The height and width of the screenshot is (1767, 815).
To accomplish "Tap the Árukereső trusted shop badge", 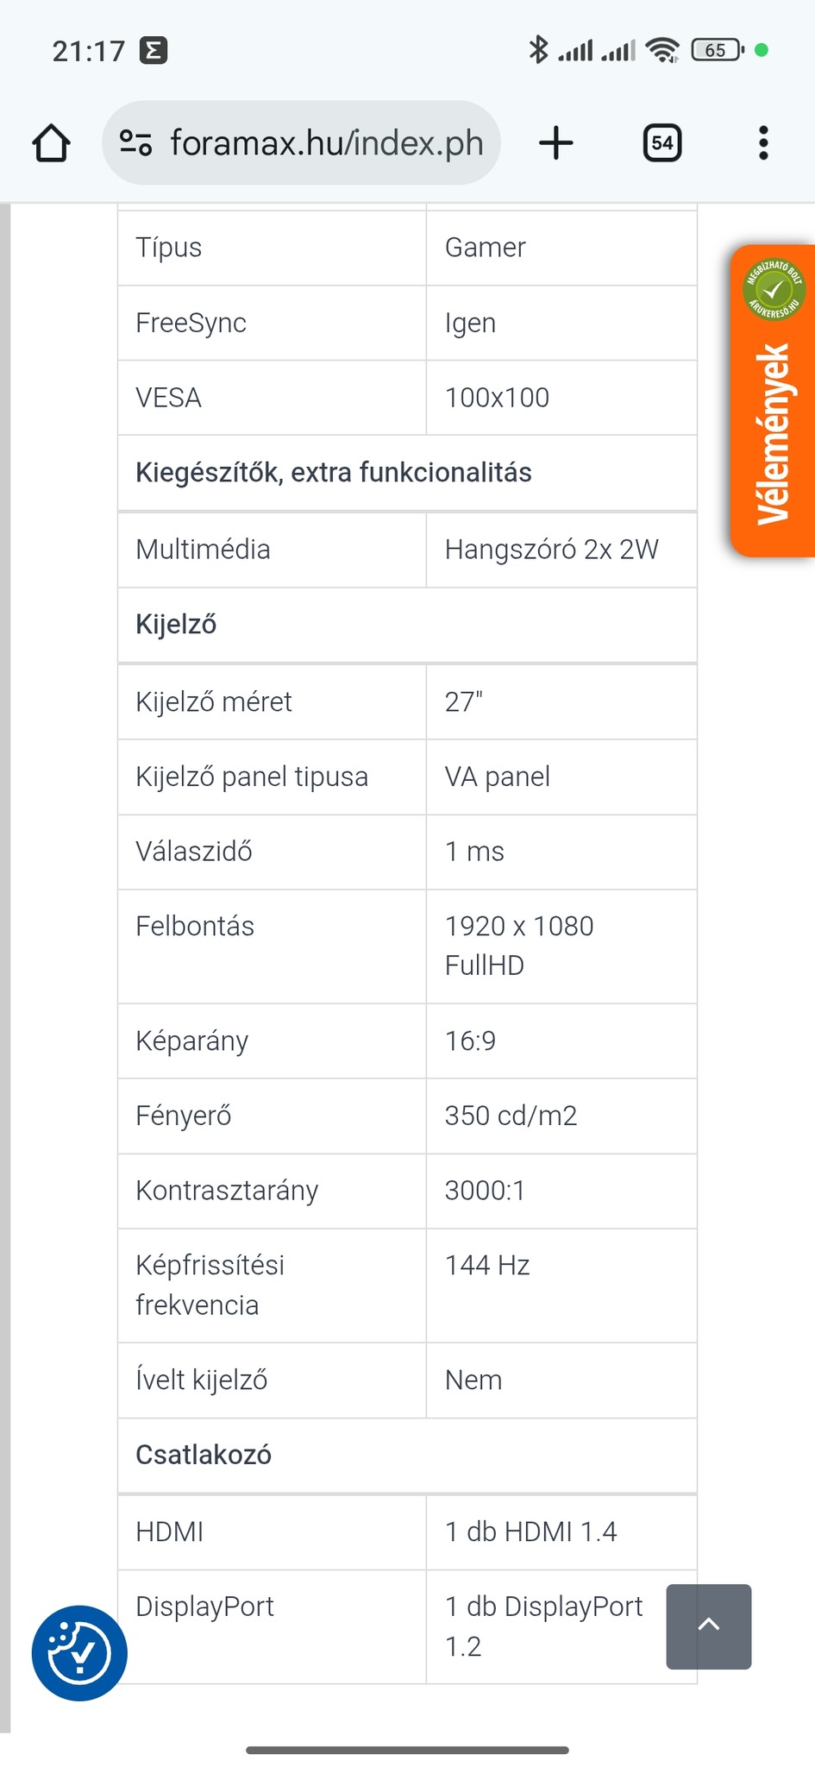I will (773, 289).
